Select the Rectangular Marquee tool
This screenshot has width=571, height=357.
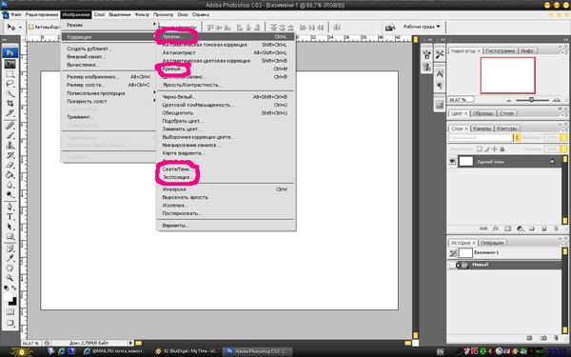(10, 74)
